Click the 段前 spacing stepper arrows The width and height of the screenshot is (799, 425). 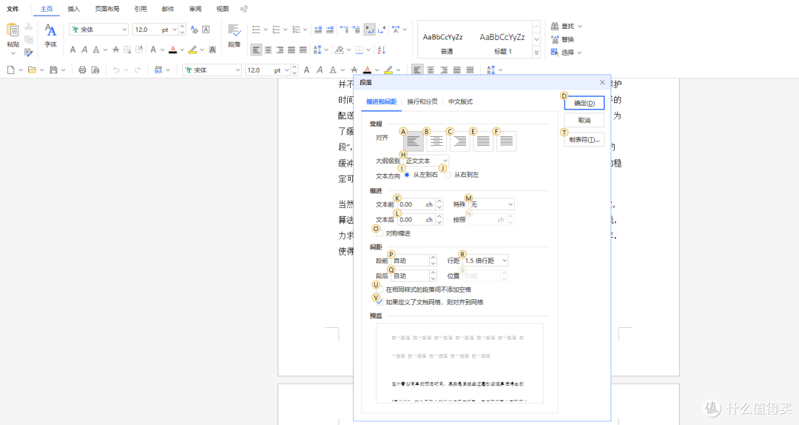coord(433,260)
